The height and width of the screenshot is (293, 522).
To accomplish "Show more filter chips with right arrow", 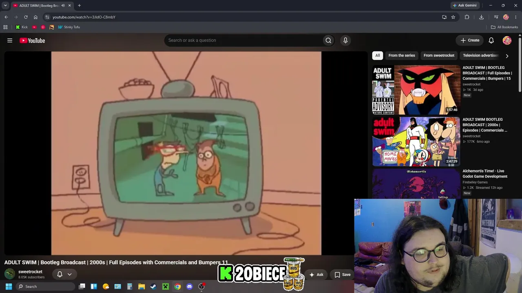I will tap(507, 56).
